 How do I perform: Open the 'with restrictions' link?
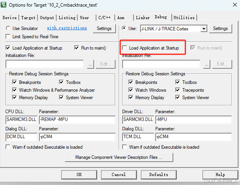coord(67,28)
